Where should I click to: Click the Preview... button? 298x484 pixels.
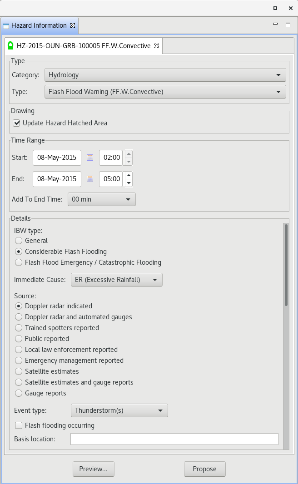(x=94, y=469)
